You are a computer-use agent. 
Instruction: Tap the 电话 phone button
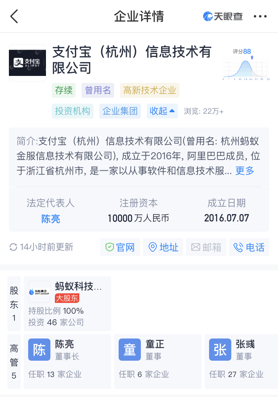pos(249,247)
